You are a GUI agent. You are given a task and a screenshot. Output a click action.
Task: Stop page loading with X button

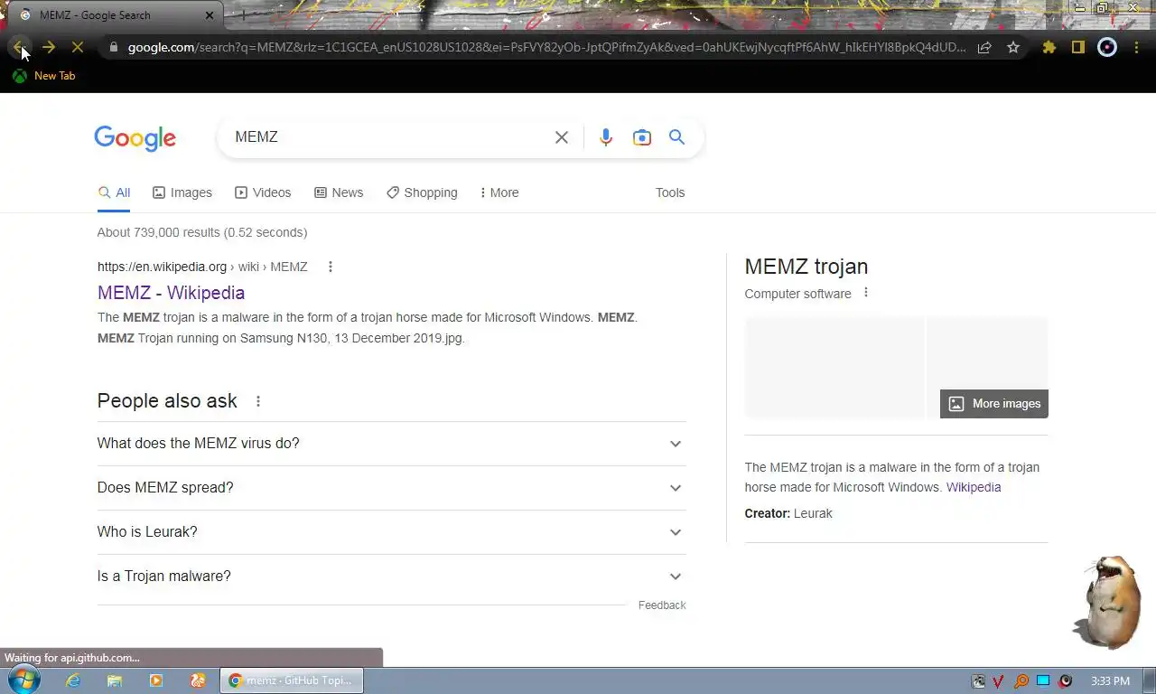click(78, 47)
